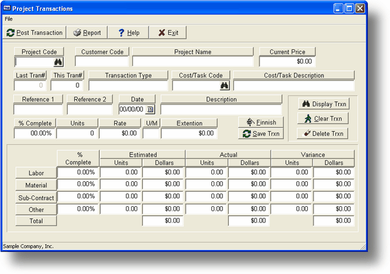This screenshot has height=274, width=390.
Task: Click the Clear Trxn button
Action: point(323,119)
